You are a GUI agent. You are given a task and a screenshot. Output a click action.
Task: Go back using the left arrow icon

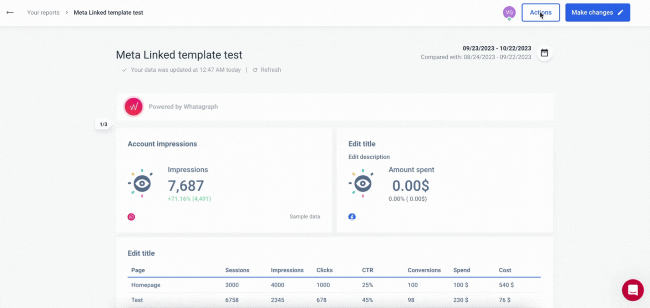click(10, 12)
